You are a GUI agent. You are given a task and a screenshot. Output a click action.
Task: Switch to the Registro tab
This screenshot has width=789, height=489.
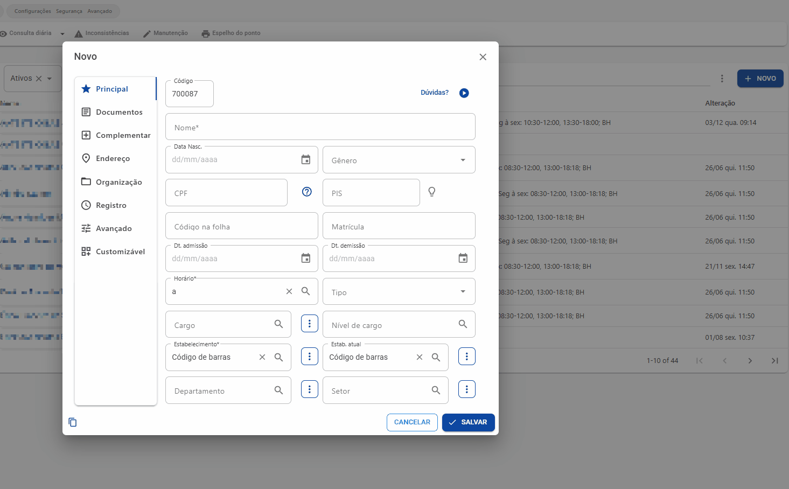coord(115,205)
